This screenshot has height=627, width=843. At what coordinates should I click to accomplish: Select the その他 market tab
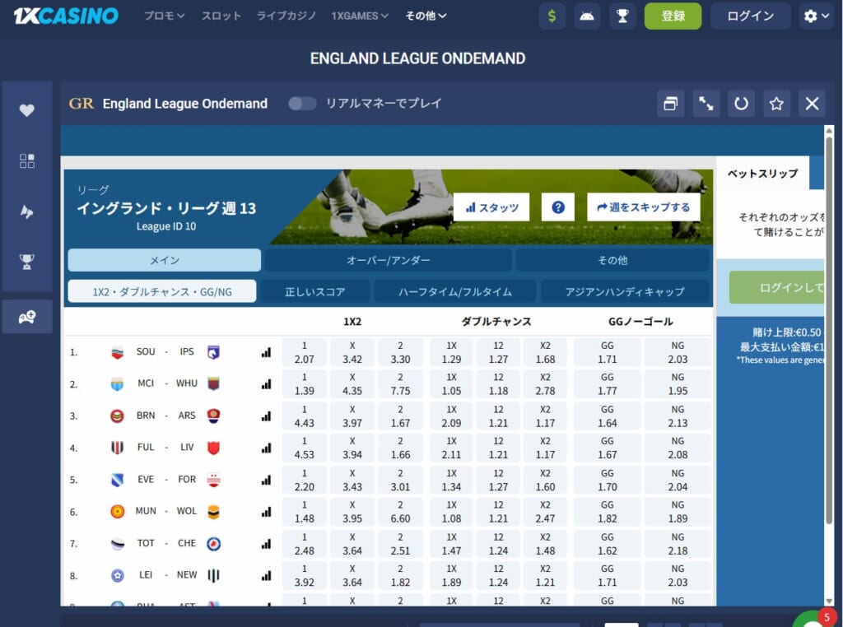pyautogui.click(x=612, y=260)
